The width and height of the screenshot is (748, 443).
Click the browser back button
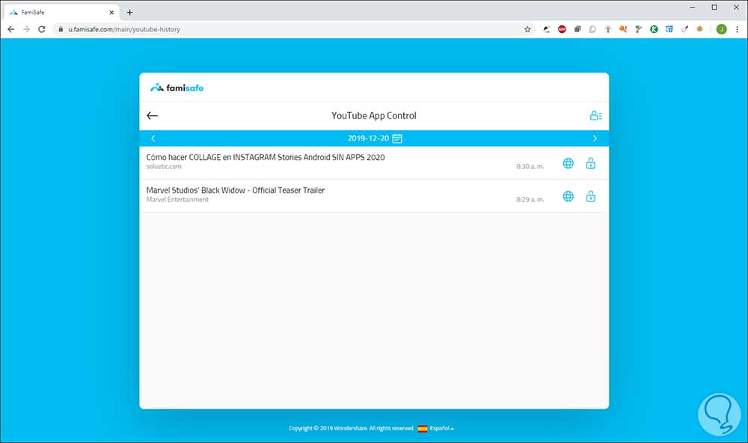pos(11,30)
